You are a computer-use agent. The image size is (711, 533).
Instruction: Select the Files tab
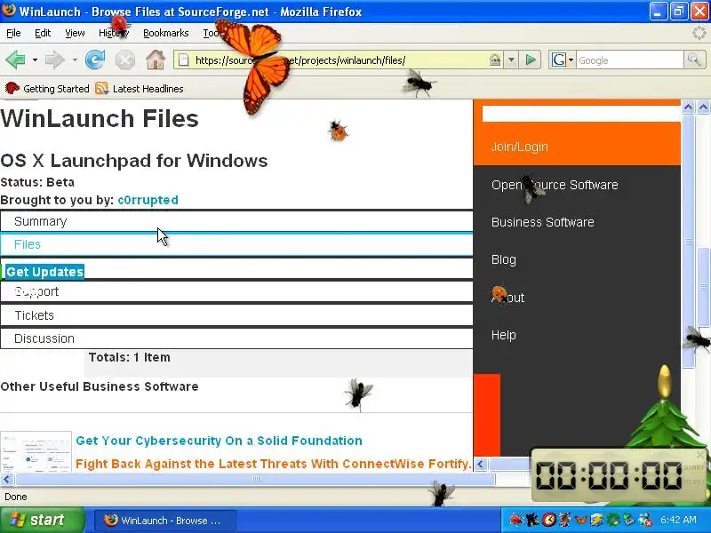point(236,244)
